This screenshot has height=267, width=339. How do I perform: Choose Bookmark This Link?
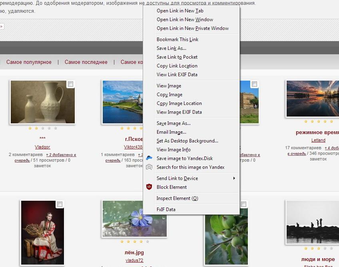pos(191,40)
